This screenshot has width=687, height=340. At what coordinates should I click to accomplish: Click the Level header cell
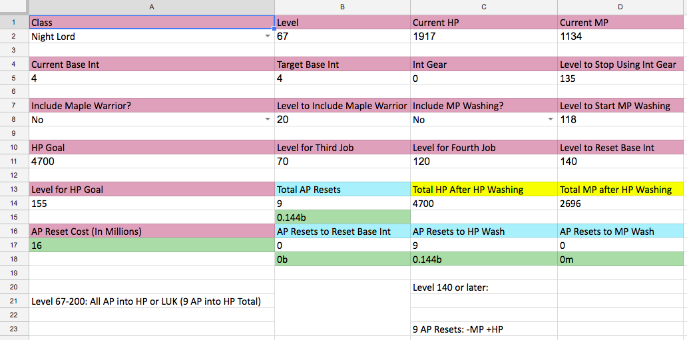(x=343, y=22)
